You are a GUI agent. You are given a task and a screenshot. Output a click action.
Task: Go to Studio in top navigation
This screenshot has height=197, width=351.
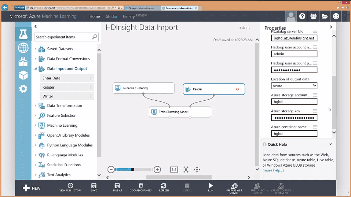click(111, 16)
